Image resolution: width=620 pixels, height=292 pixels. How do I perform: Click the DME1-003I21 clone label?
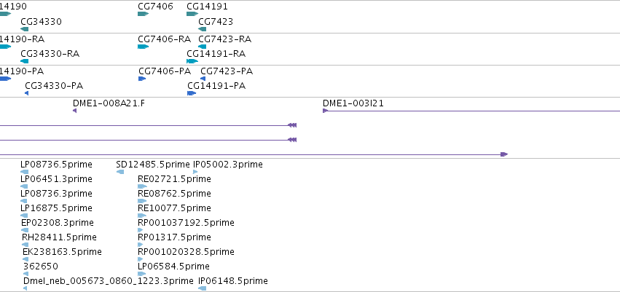click(353, 103)
